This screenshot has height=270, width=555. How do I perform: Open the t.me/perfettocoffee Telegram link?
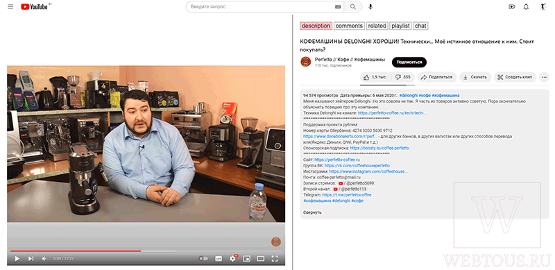coord(347,195)
